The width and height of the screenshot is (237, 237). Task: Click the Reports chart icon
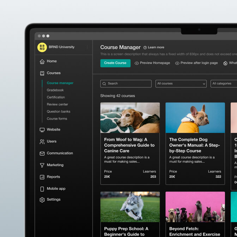[42, 177]
